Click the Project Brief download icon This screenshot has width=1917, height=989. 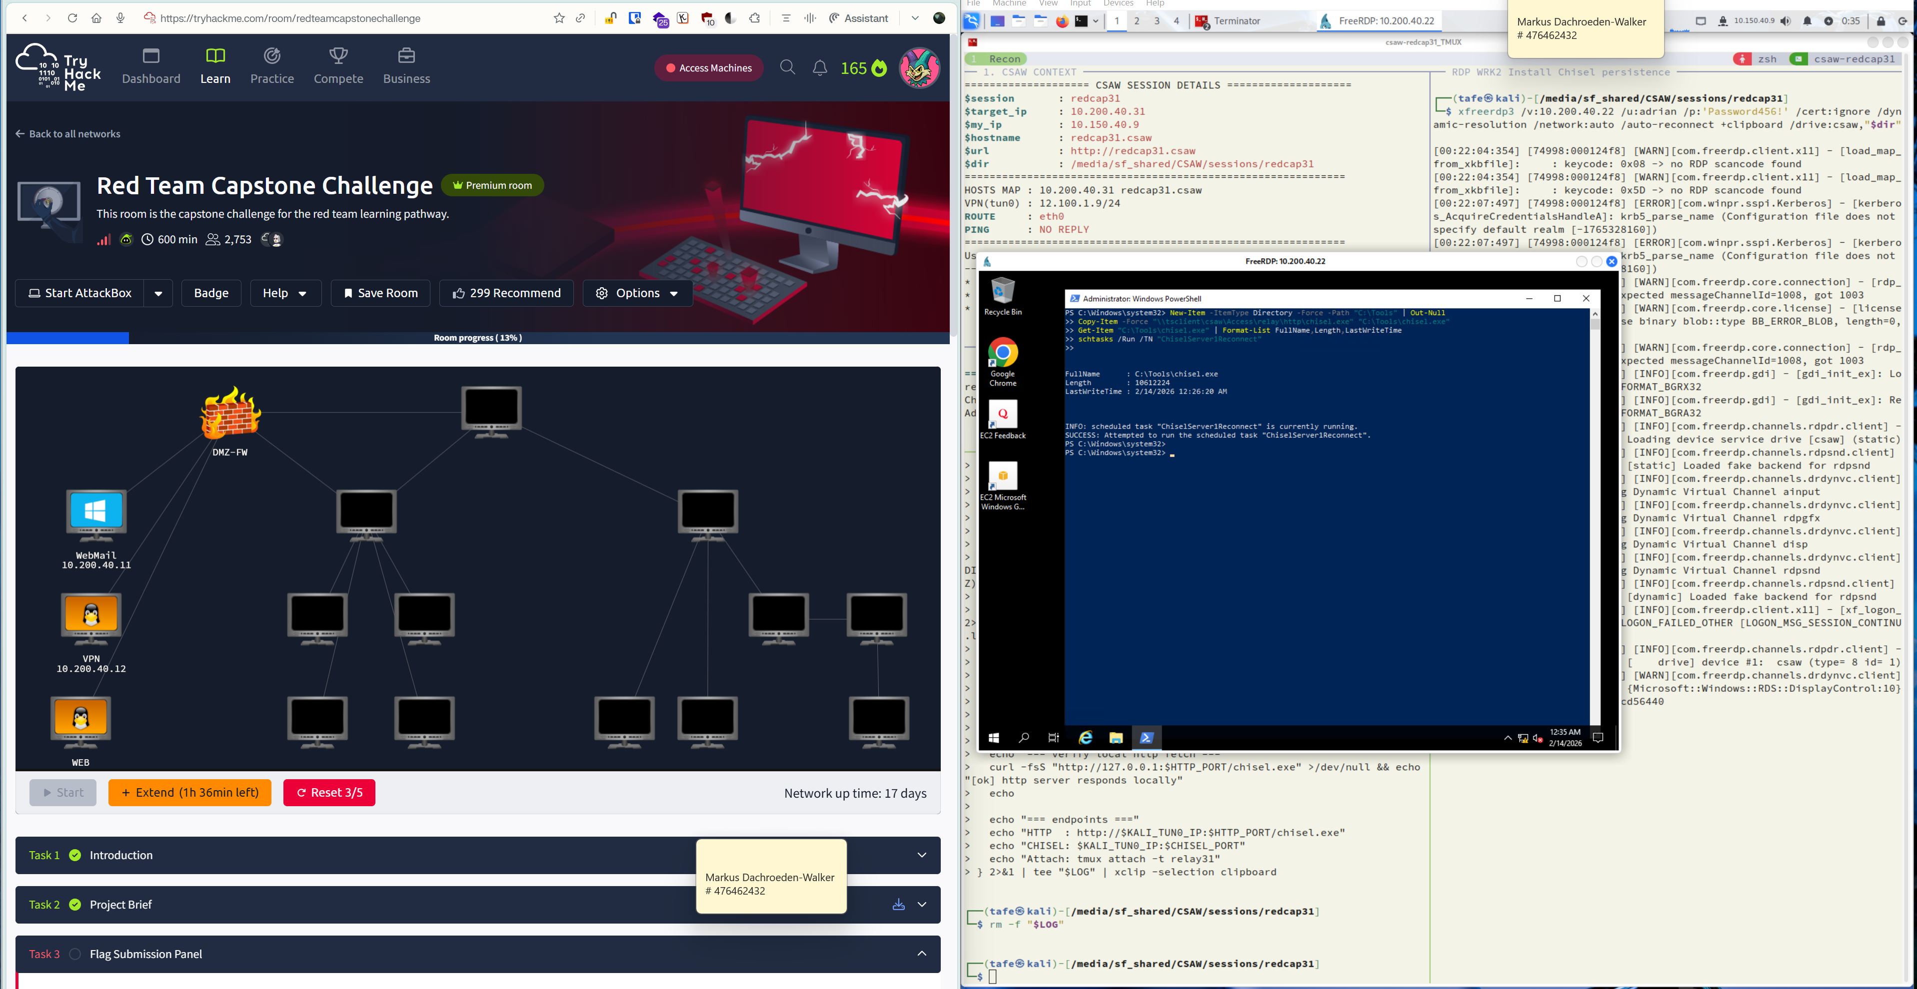coord(898,904)
